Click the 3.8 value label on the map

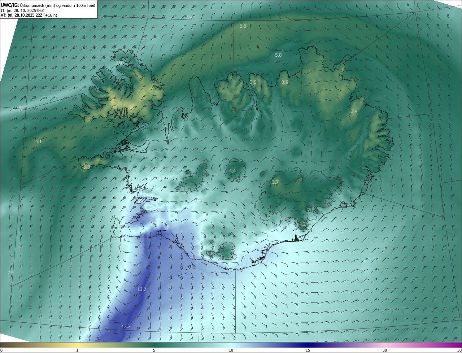tap(243, 26)
